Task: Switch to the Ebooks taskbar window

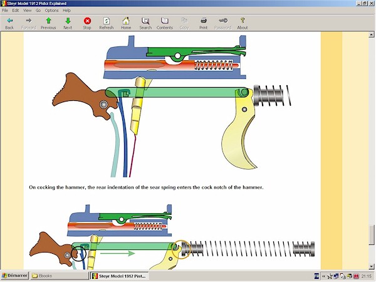Action: tap(59, 276)
